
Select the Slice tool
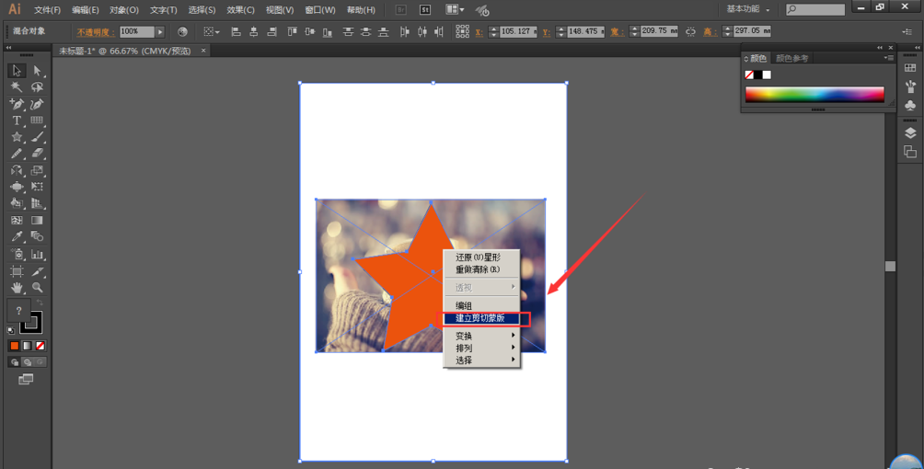37,271
